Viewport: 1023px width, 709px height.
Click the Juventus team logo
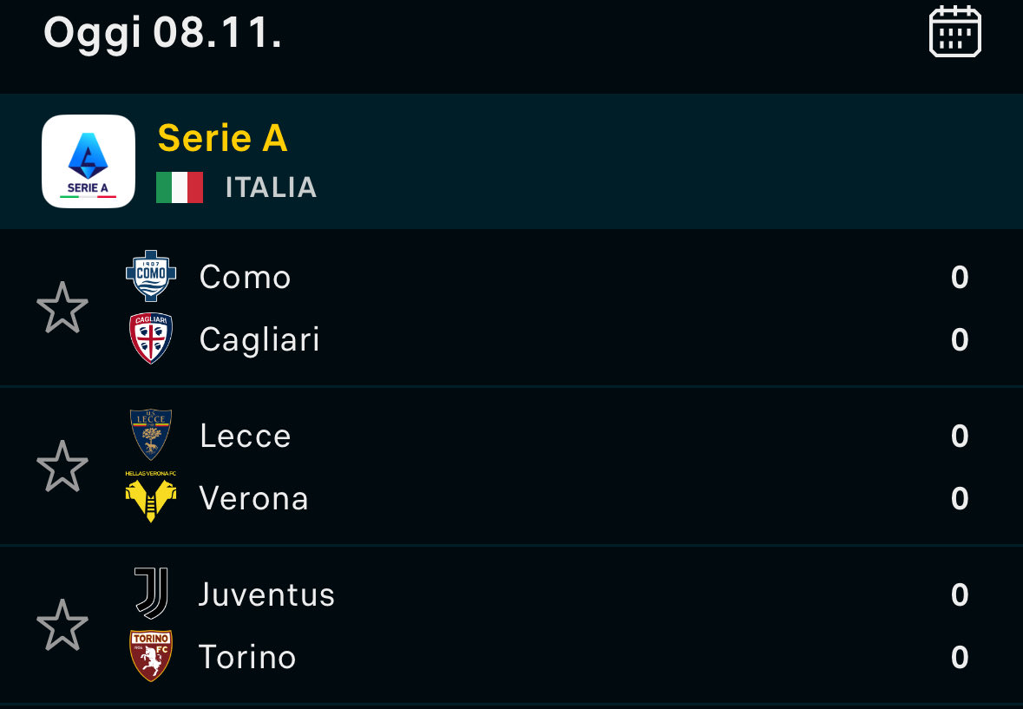151,594
